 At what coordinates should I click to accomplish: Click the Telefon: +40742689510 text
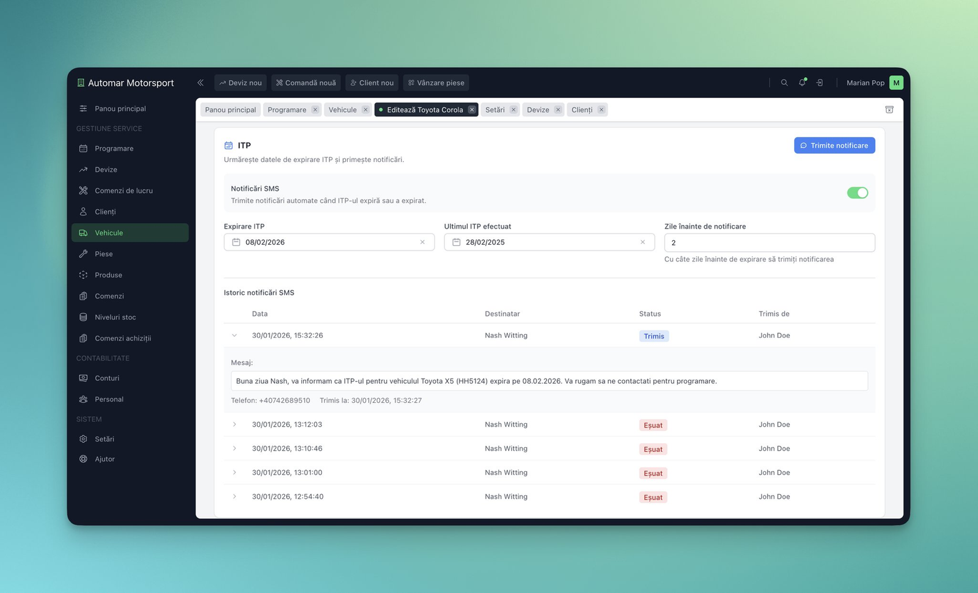(x=270, y=400)
